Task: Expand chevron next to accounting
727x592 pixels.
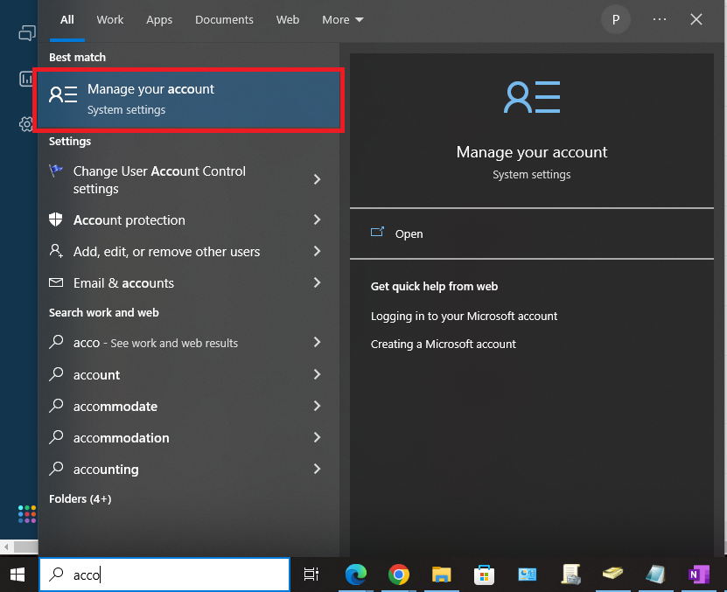Action: click(318, 470)
